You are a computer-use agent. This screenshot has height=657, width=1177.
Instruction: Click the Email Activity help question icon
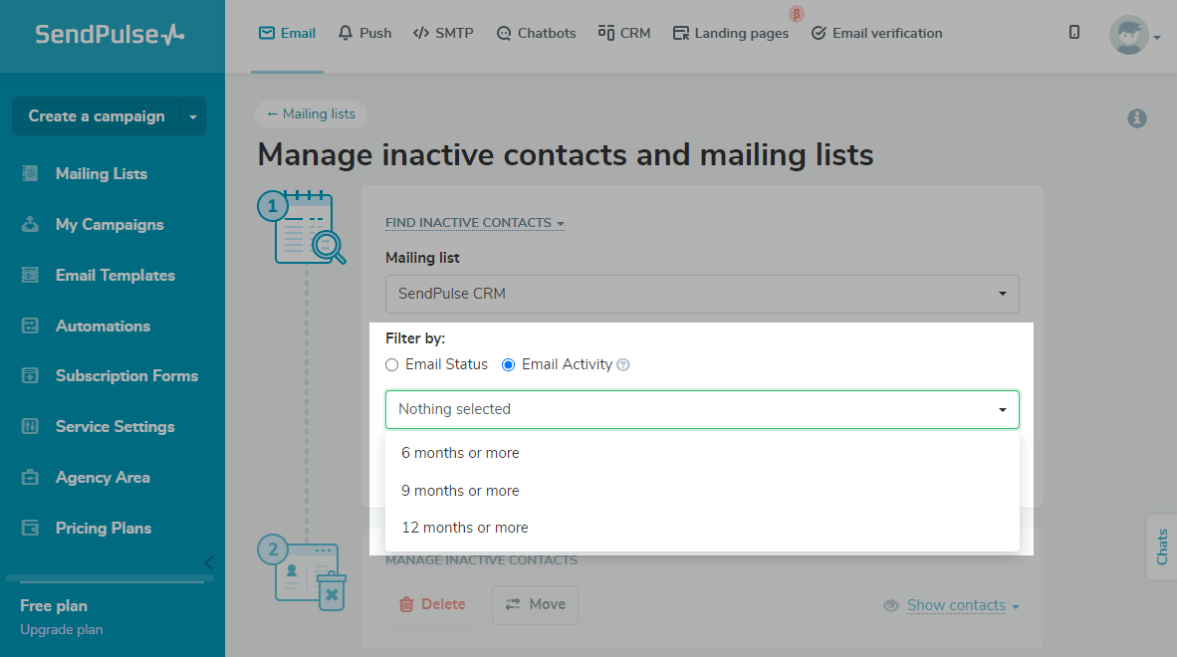(x=623, y=365)
